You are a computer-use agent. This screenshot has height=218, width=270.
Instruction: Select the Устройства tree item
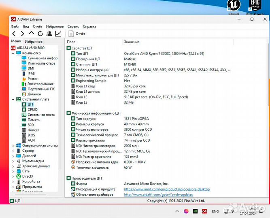coord(31,181)
